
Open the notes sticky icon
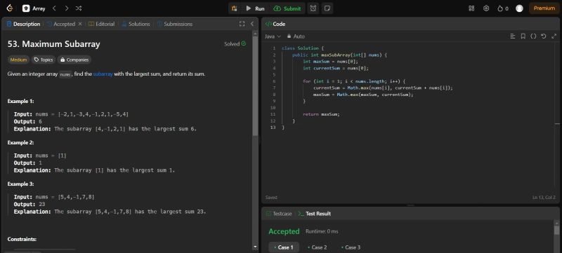click(x=327, y=8)
